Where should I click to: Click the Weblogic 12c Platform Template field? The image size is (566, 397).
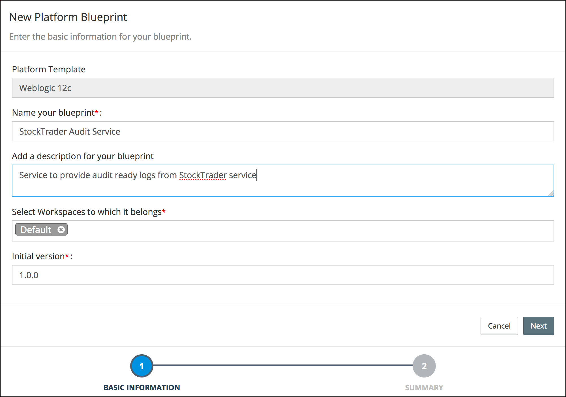tap(282, 88)
